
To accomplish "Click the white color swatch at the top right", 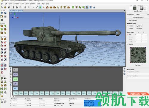I will pos(131,8).
